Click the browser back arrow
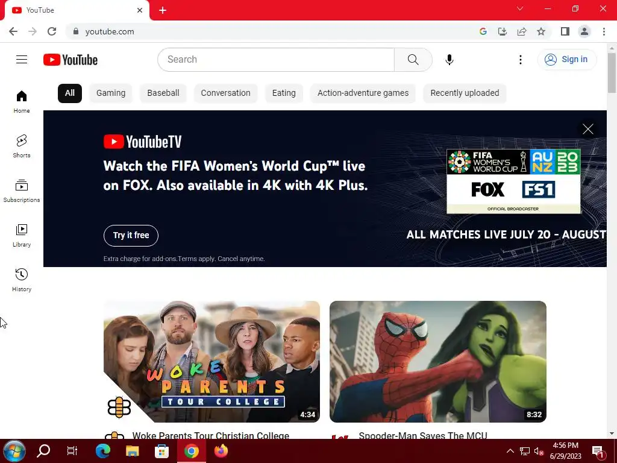This screenshot has height=463, width=617. click(x=13, y=31)
